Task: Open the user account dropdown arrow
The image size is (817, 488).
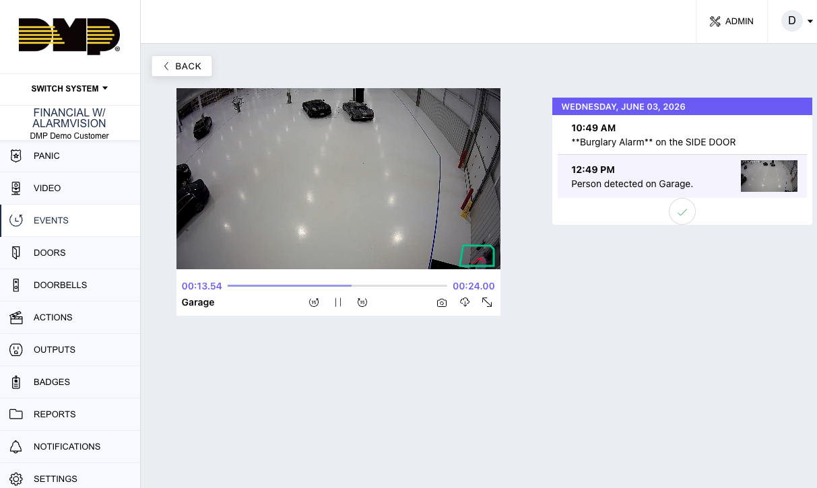Action: pyautogui.click(x=810, y=22)
